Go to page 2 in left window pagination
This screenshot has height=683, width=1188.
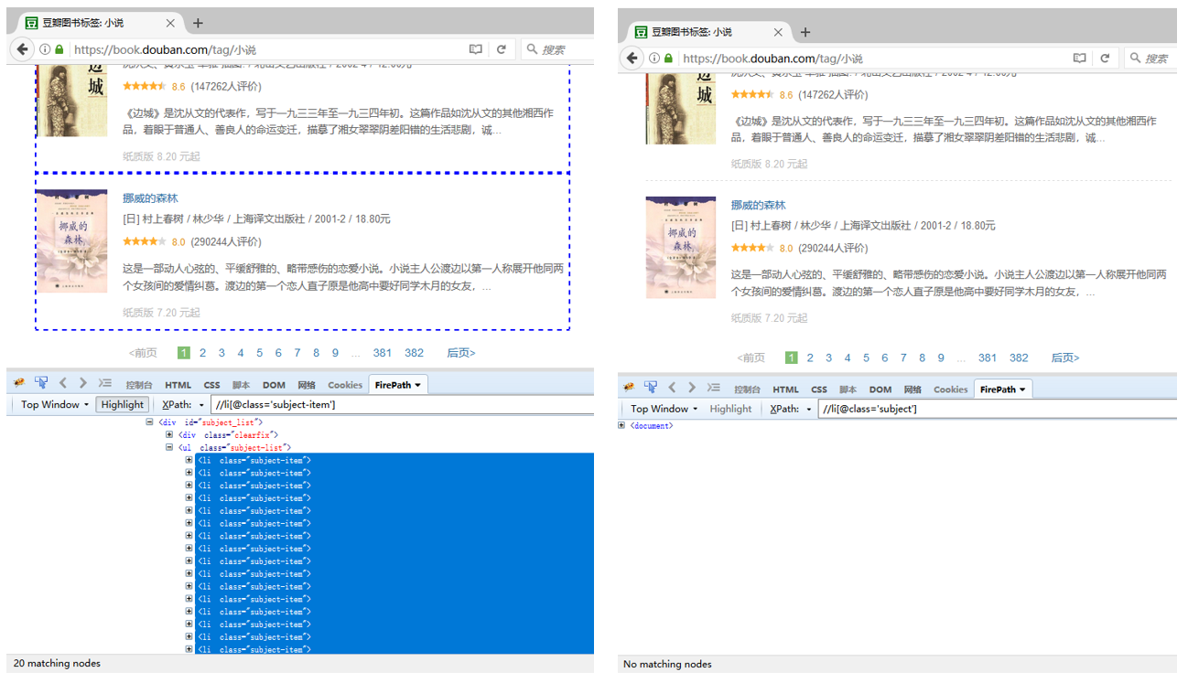[x=202, y=353]
